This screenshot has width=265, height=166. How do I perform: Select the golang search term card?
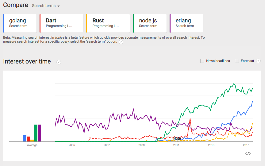(x=20, y=23)
